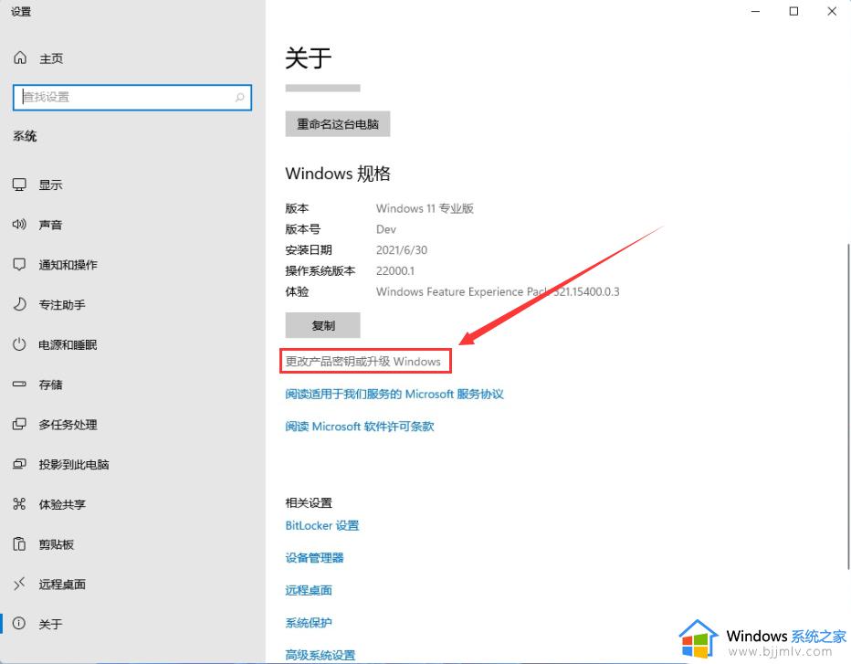Click the monitor icon beside 显示
This screenshot has width=851, height=664.
point(19,184)
